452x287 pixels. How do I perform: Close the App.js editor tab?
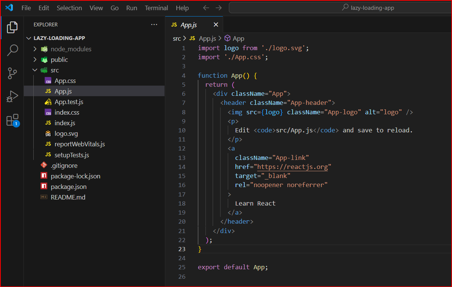[x=216, y=25]
